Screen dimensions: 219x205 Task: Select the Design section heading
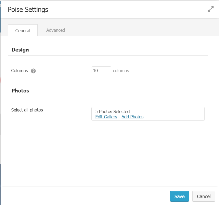(x=20, y=50)
